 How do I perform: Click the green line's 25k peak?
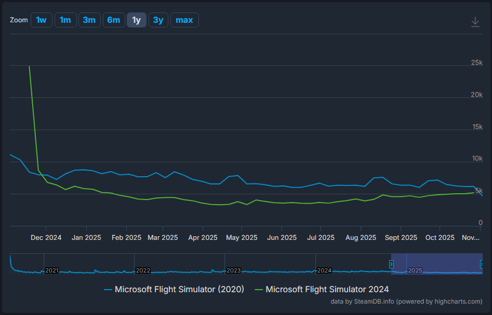(x=29, y=66)
